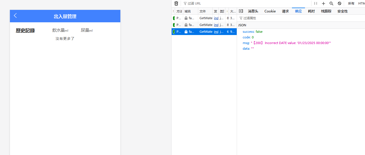Screen dimensions: 365x155
Task: Open initiator link in first request row
Action: coord(216,18)
